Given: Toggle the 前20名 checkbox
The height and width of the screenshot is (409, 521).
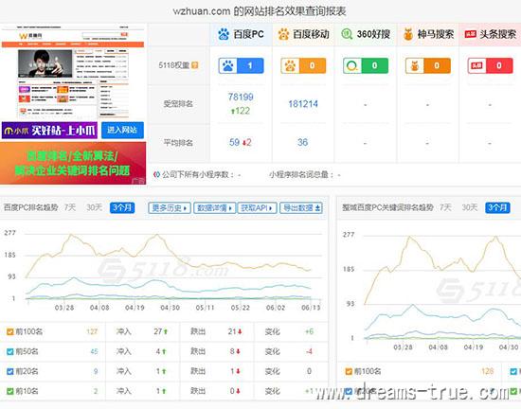Looking at the screenshot, I should tap(10, 371).
